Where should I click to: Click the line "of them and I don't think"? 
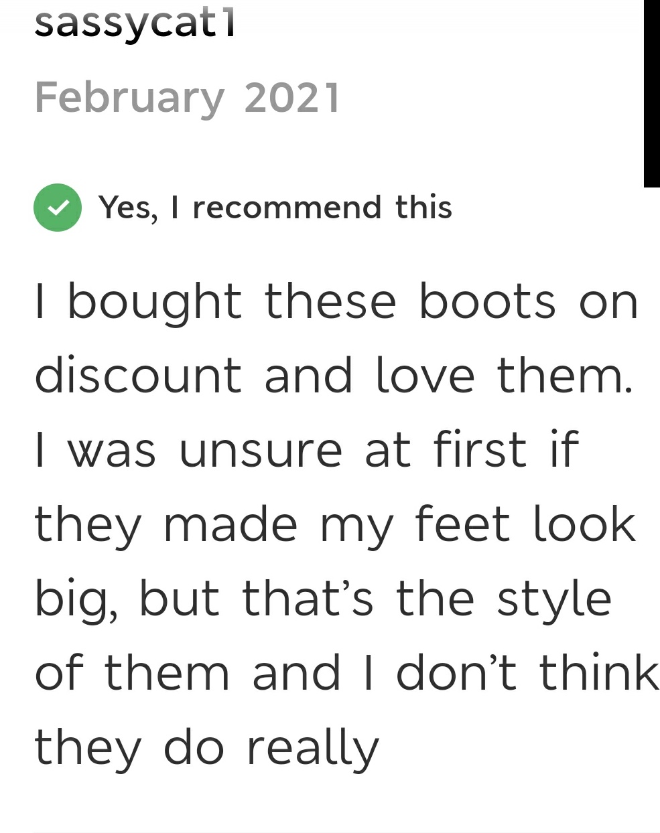[x=346, y=674]
